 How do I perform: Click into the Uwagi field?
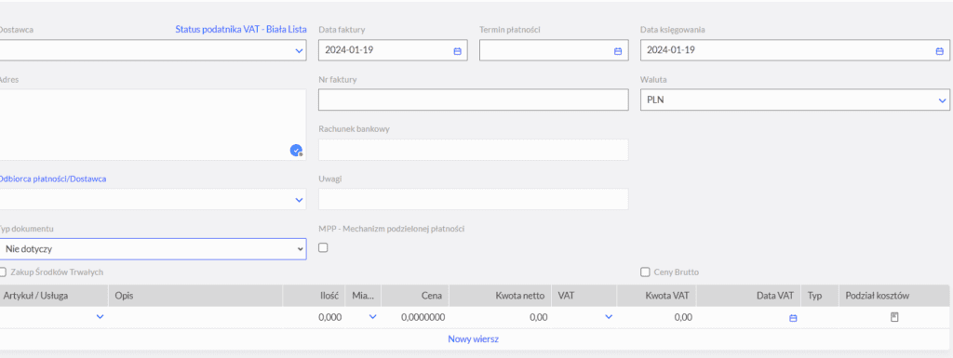click(474, 199)
